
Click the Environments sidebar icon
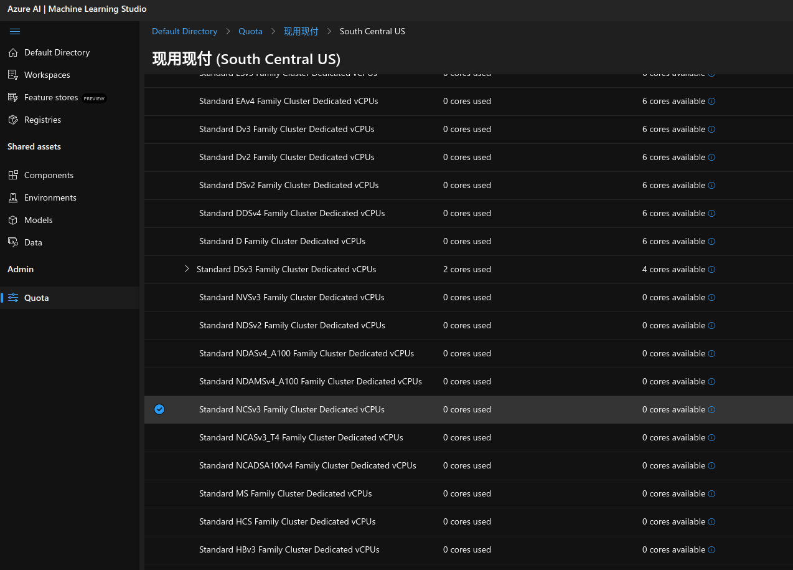pos(12,197)
